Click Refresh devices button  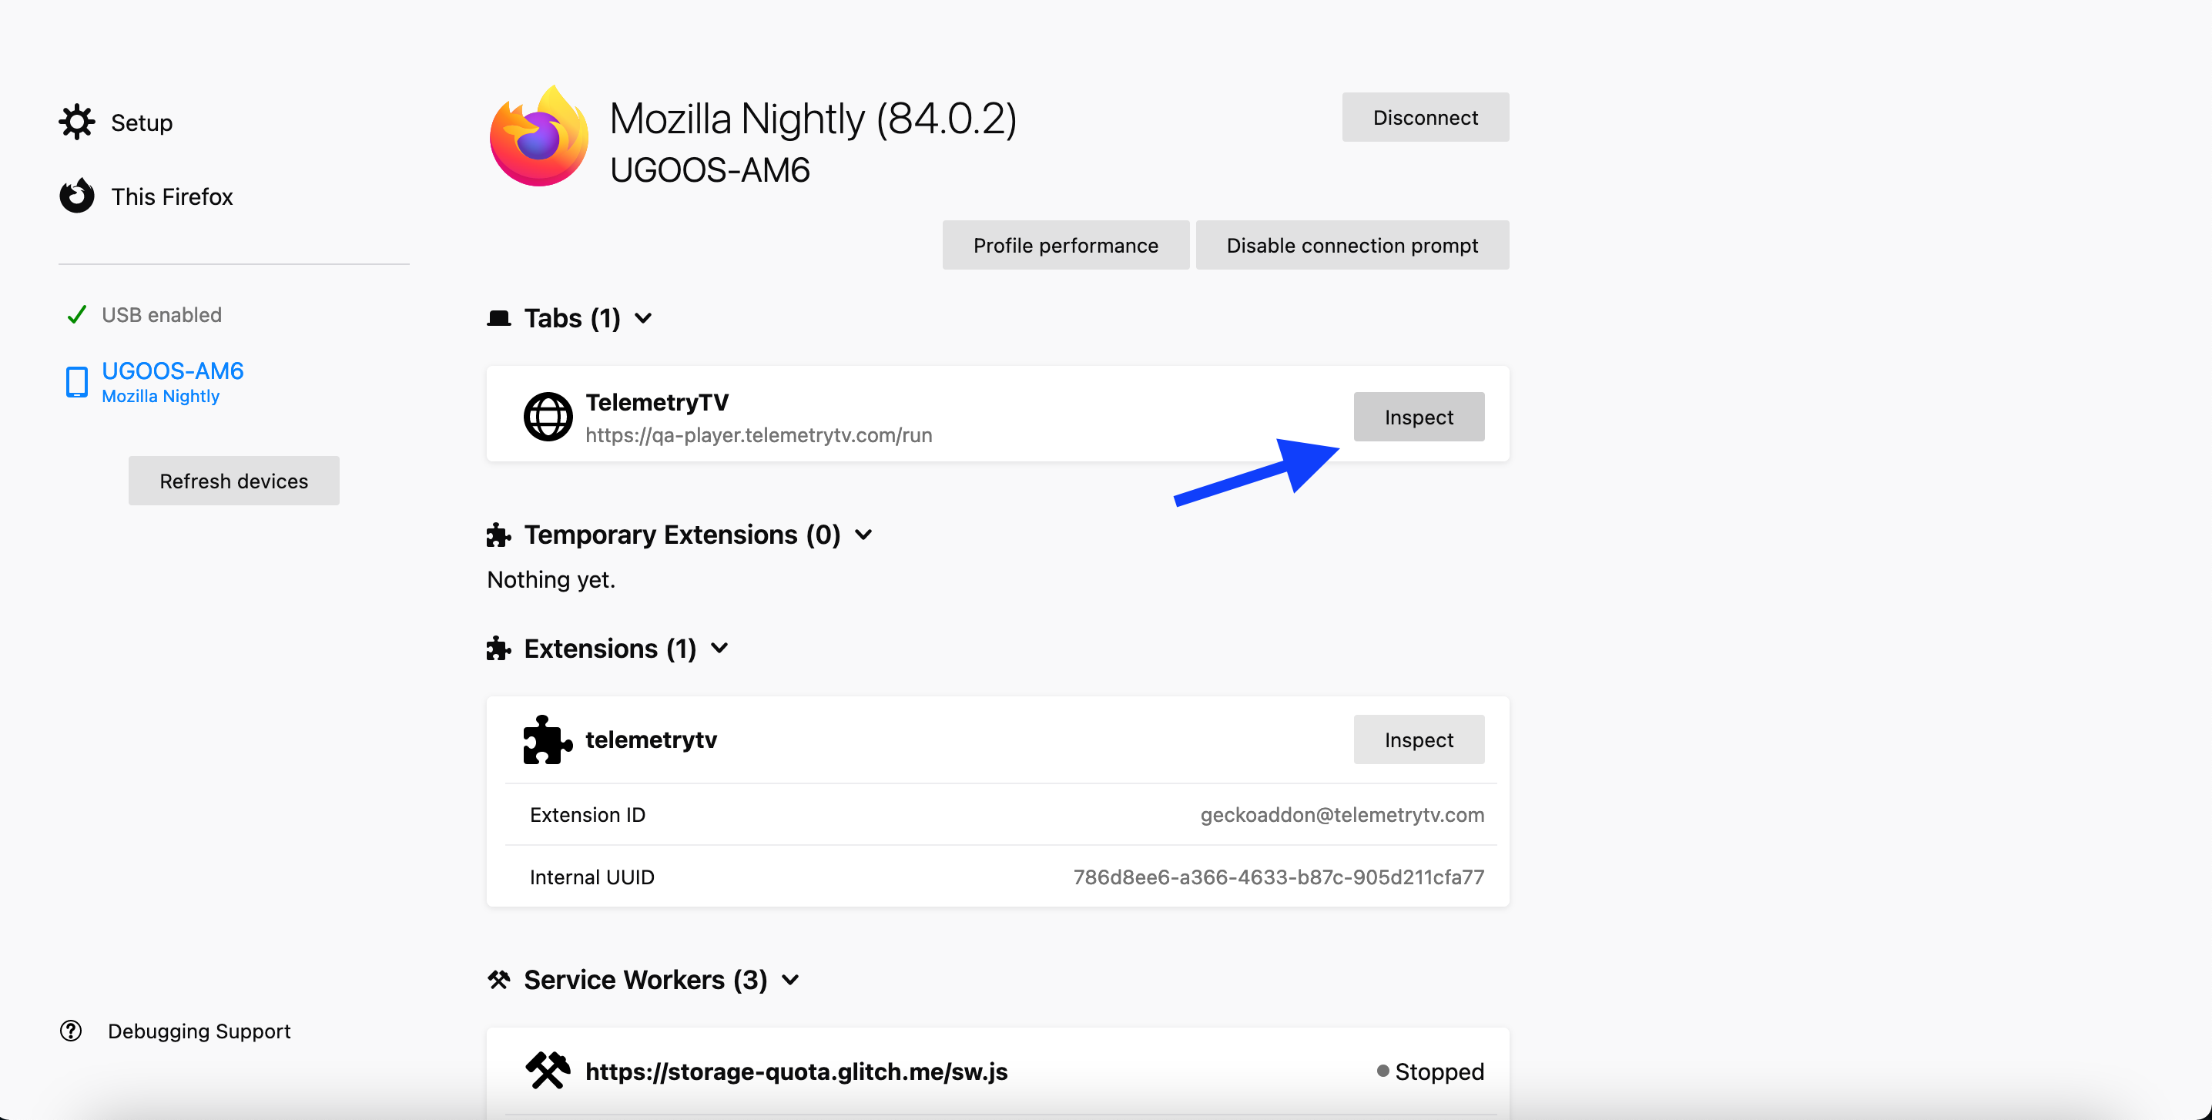pos(233,481)
